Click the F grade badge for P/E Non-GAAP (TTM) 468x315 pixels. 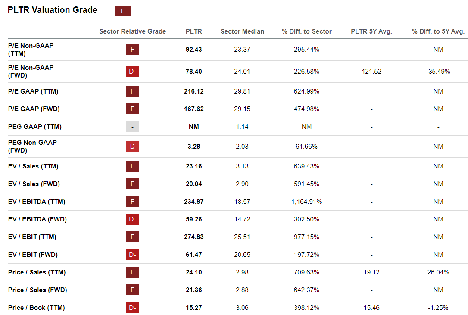pyautogui.click(x=132, y=50)
